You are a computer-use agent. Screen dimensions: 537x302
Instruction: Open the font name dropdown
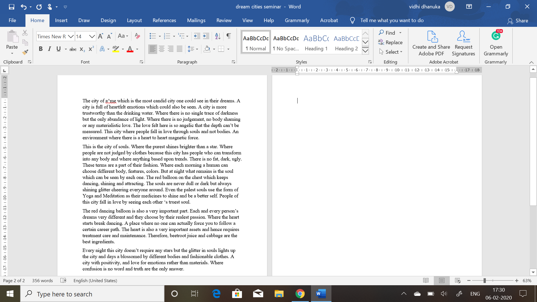(x=71, y=37)
